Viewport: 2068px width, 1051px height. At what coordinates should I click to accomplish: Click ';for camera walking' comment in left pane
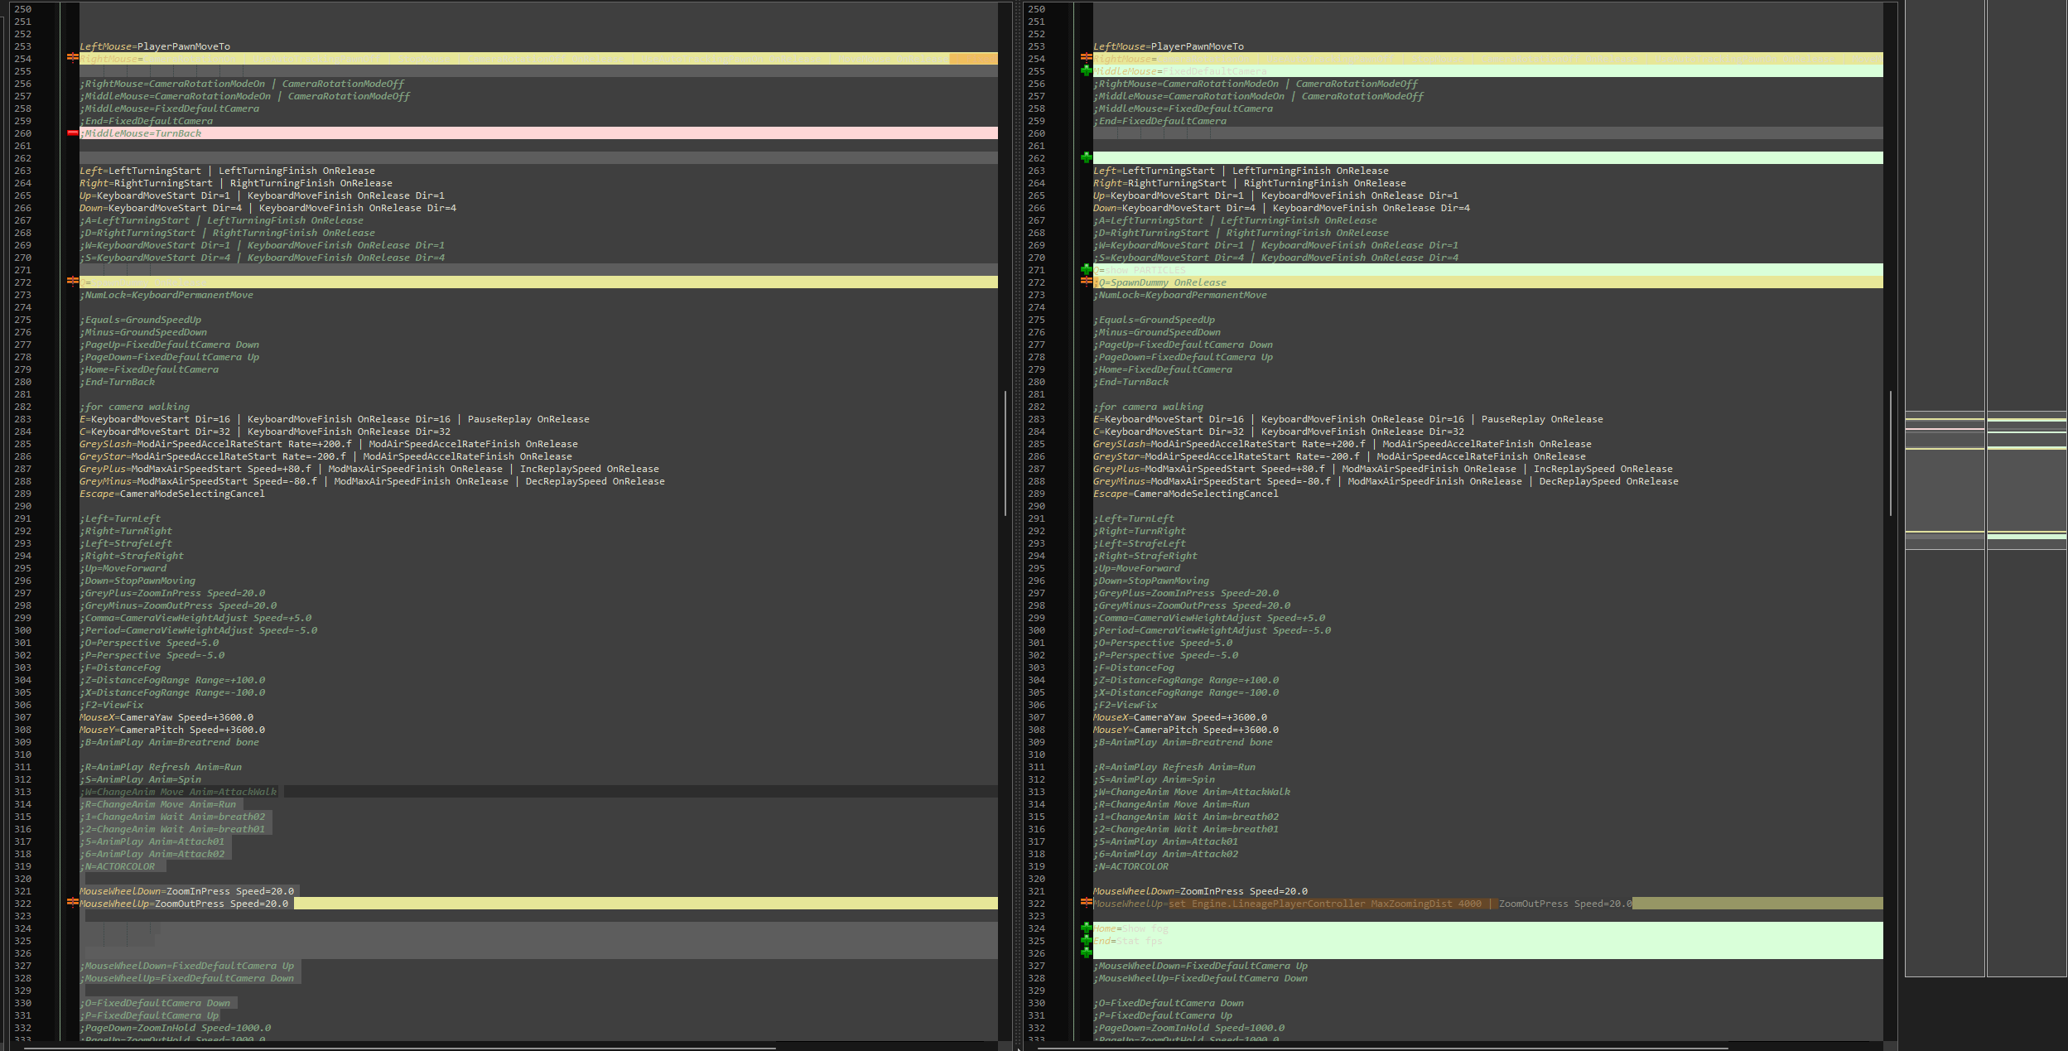tap(135, 407)
